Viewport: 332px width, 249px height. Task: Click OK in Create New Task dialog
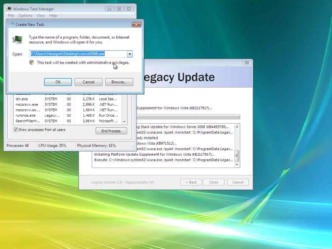(x=58, y=82)
